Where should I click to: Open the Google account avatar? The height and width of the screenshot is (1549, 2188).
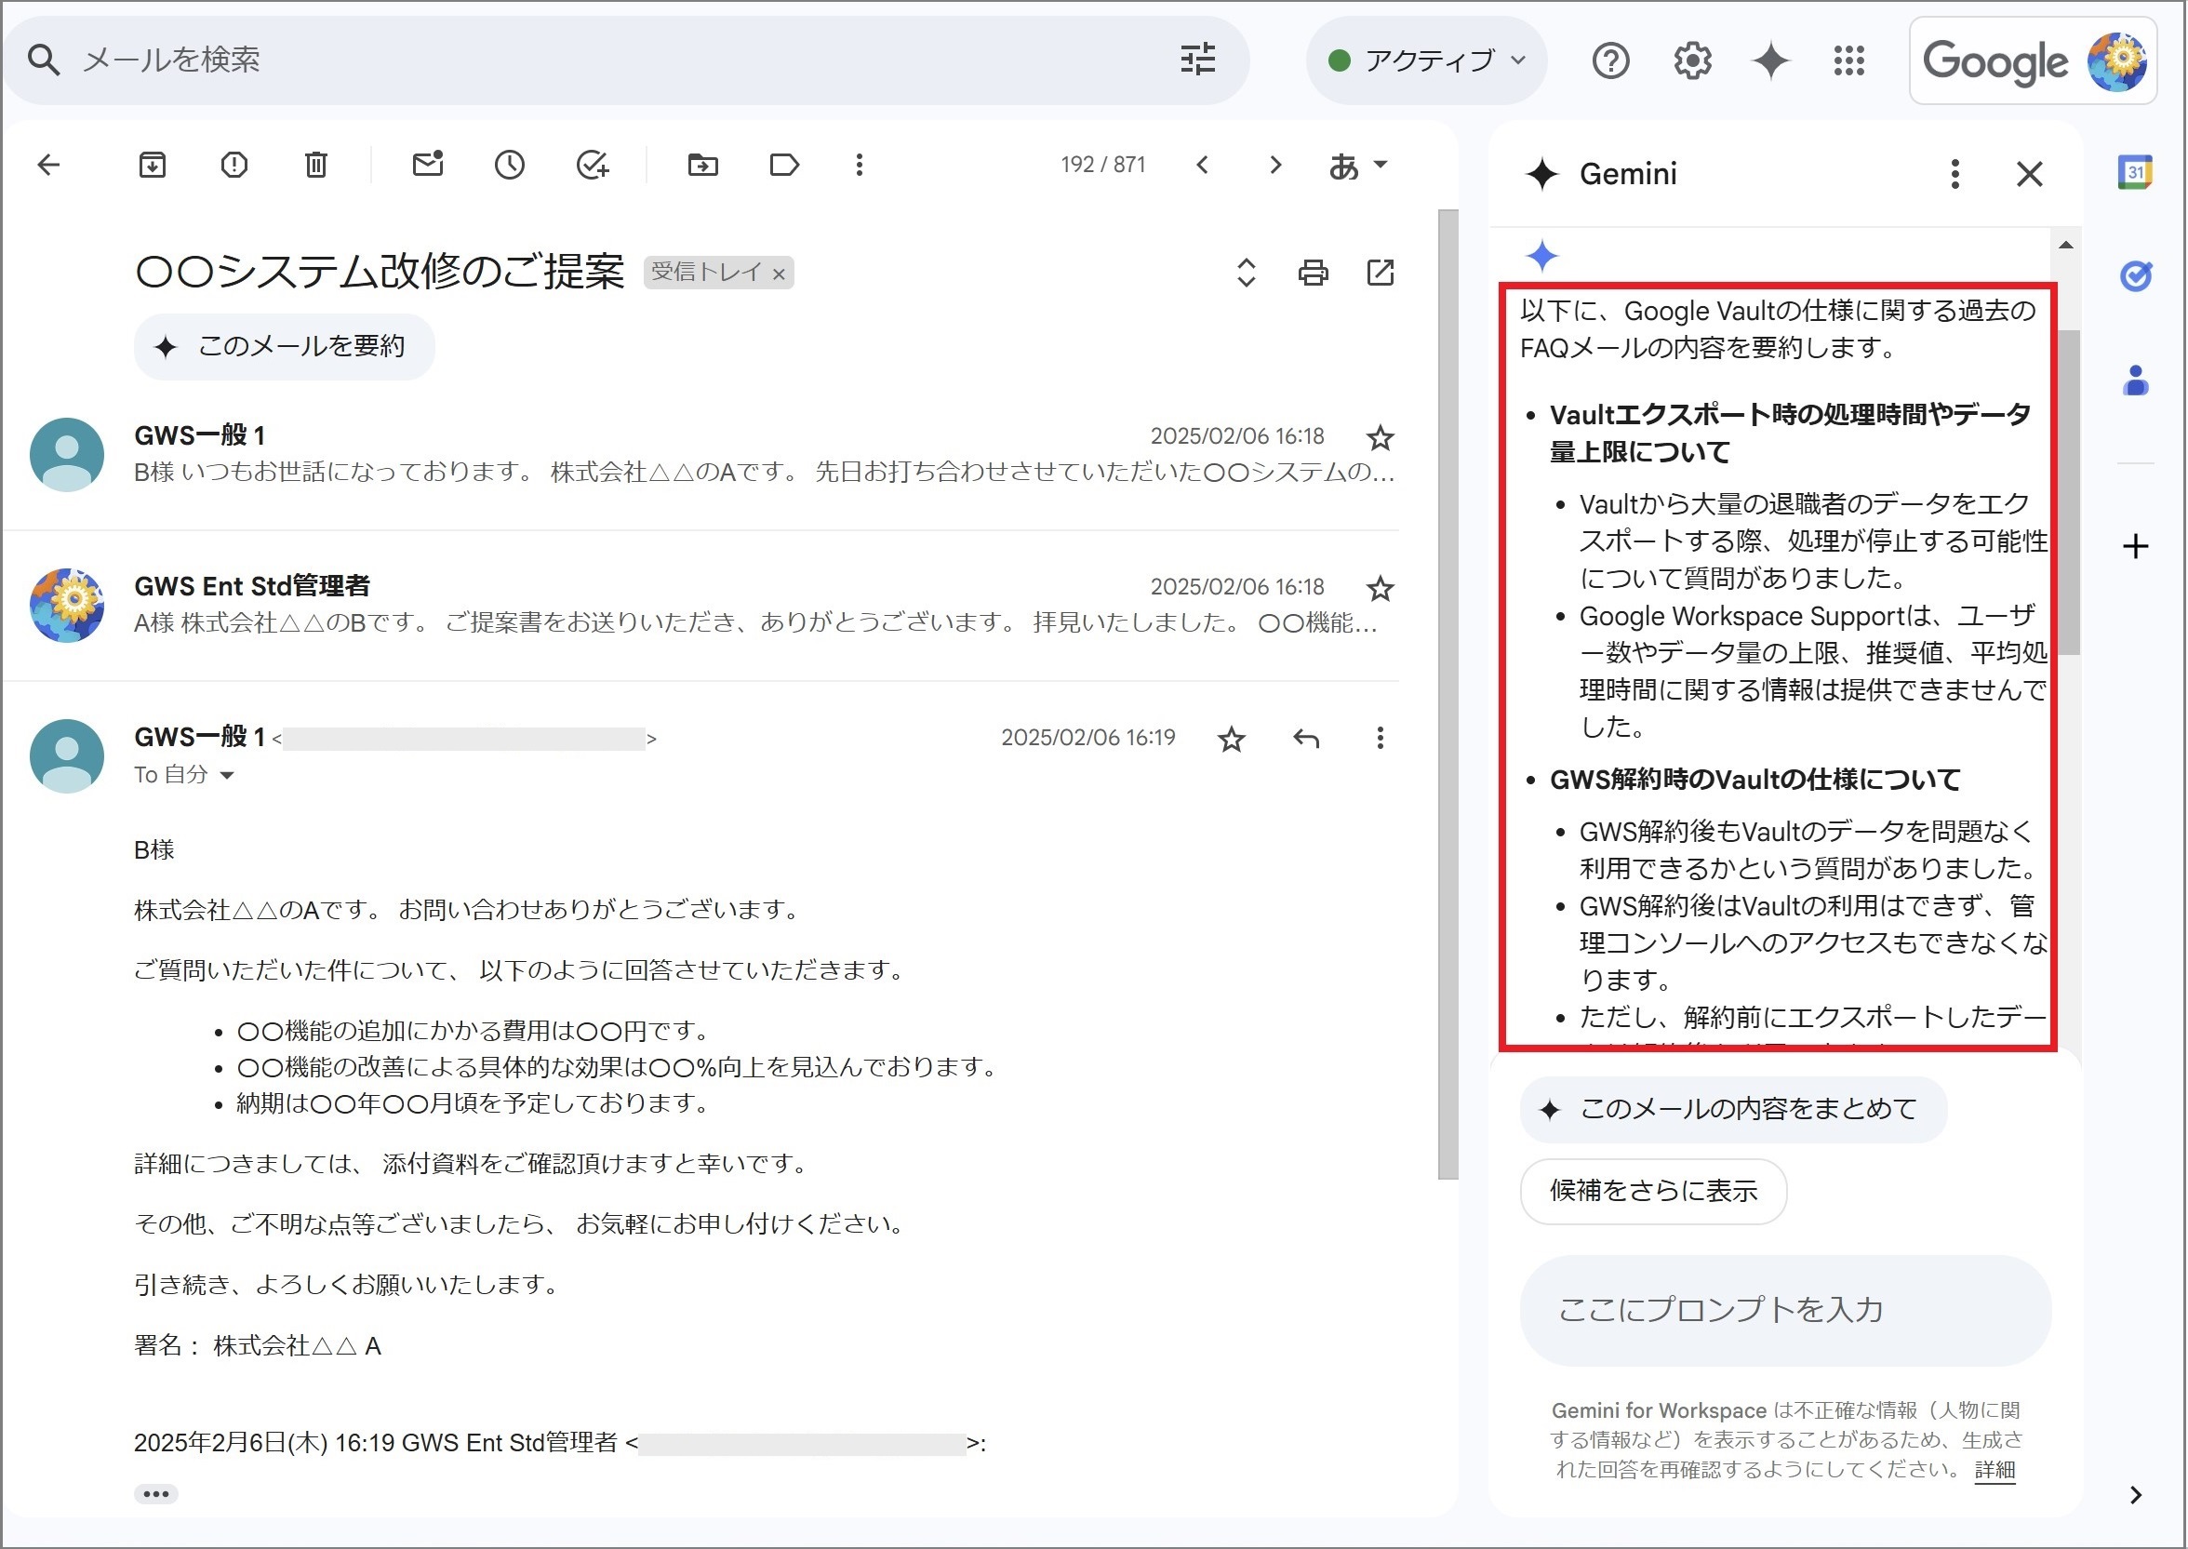coord(2116,61)
